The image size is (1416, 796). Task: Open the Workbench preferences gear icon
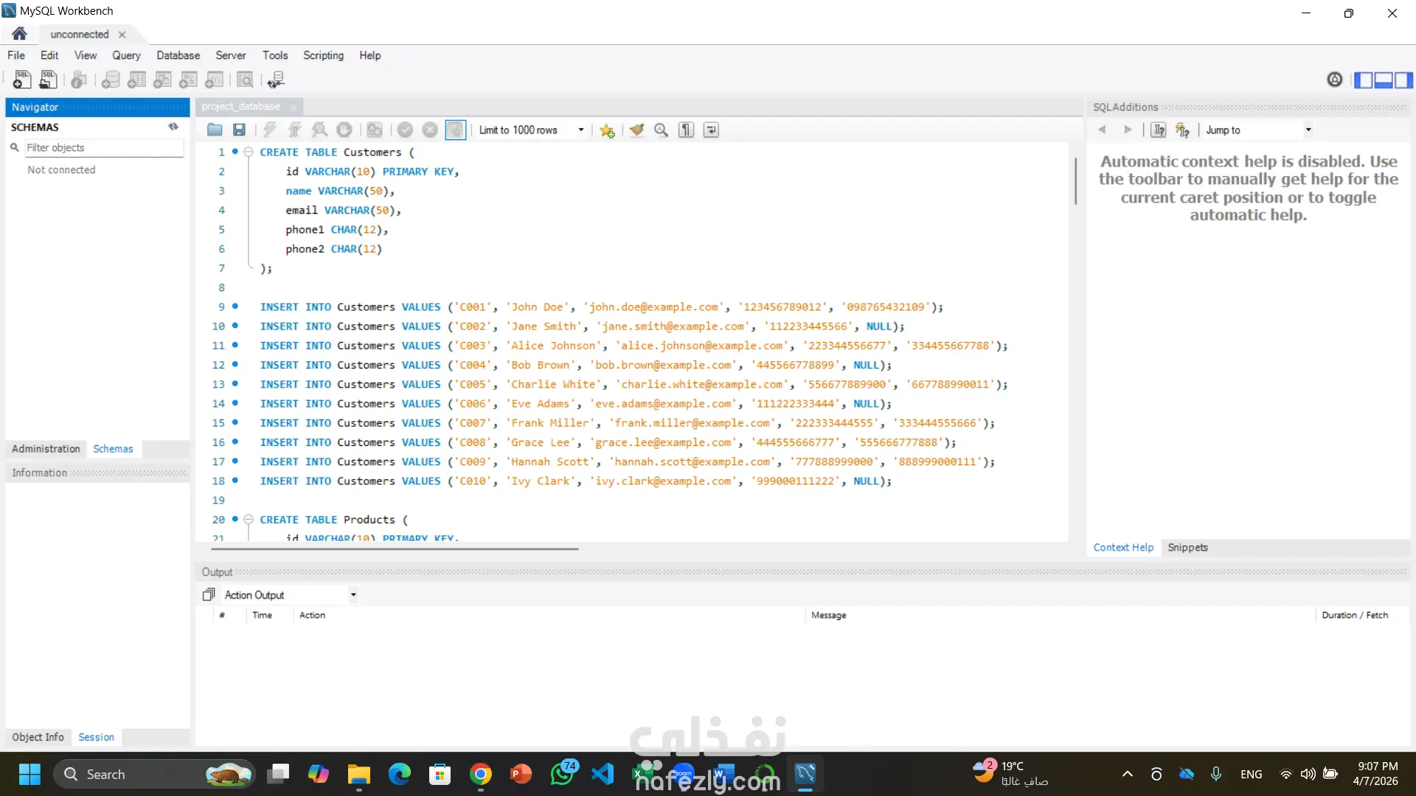coord(1334,80)
